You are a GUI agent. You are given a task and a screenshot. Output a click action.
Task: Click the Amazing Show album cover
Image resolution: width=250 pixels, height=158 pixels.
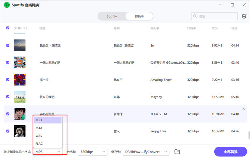19,80
